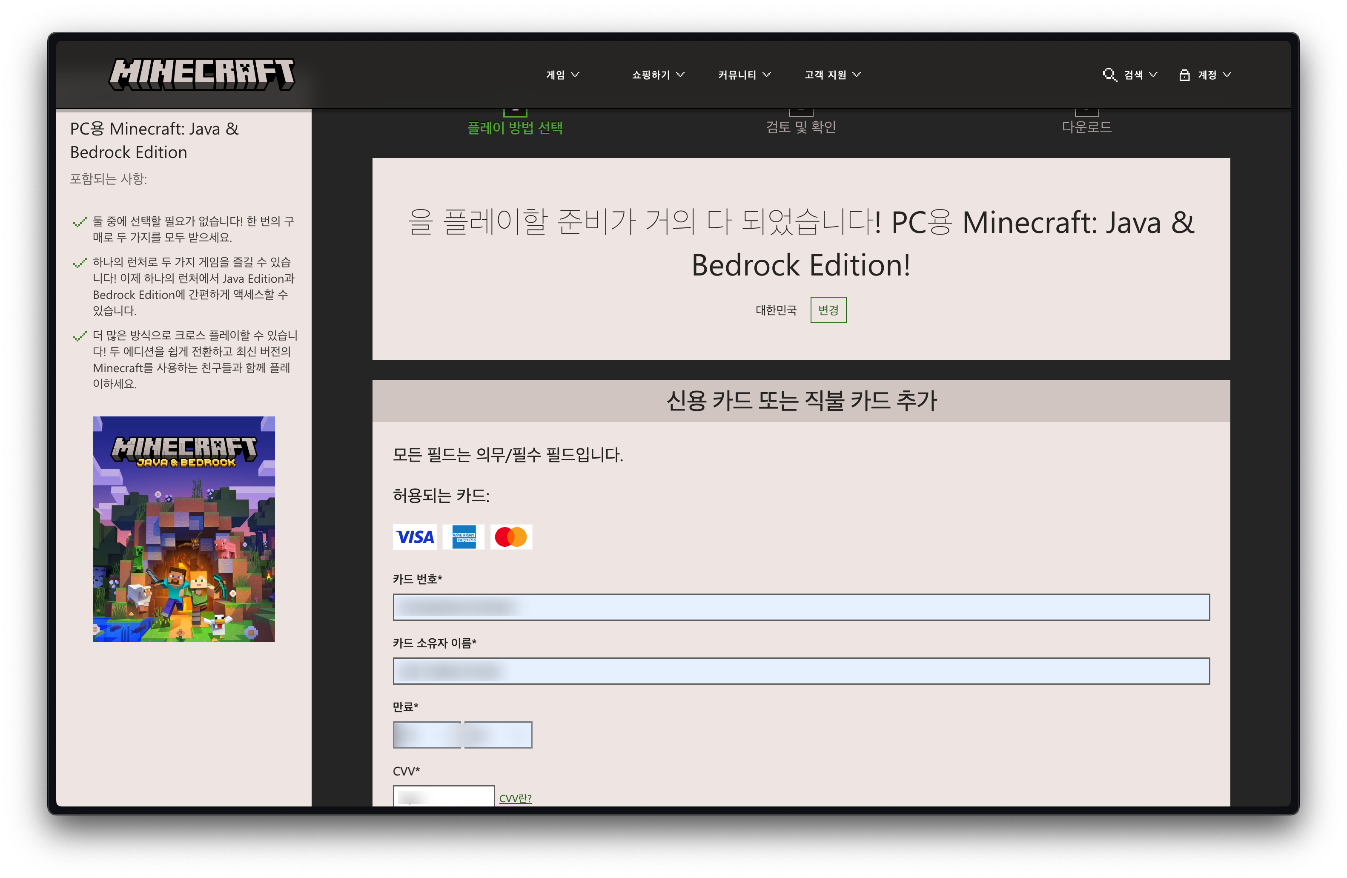Expand chevron next to 고객 지원

pyautogui.click(x=856, y=75)
